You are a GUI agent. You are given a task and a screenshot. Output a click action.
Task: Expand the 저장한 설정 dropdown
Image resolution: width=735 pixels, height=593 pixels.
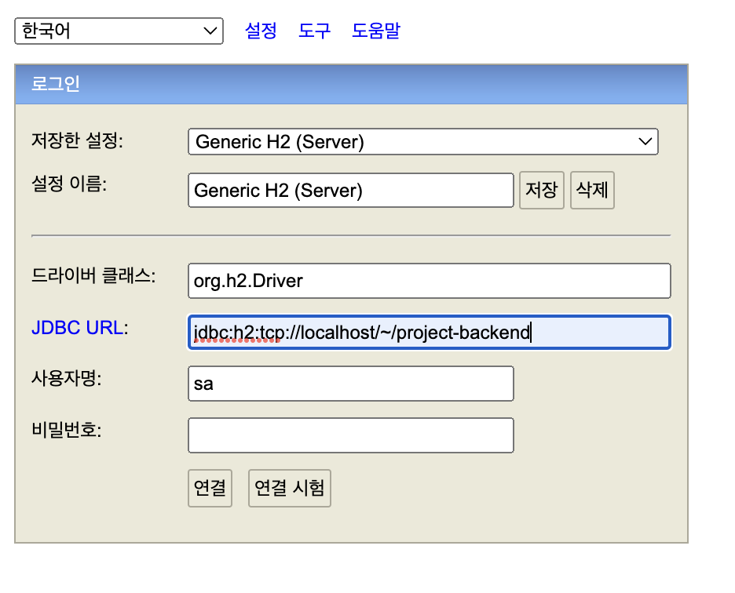[x=422, y=141]
